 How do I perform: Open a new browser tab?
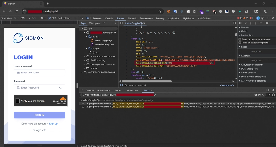tap(47, 4)
